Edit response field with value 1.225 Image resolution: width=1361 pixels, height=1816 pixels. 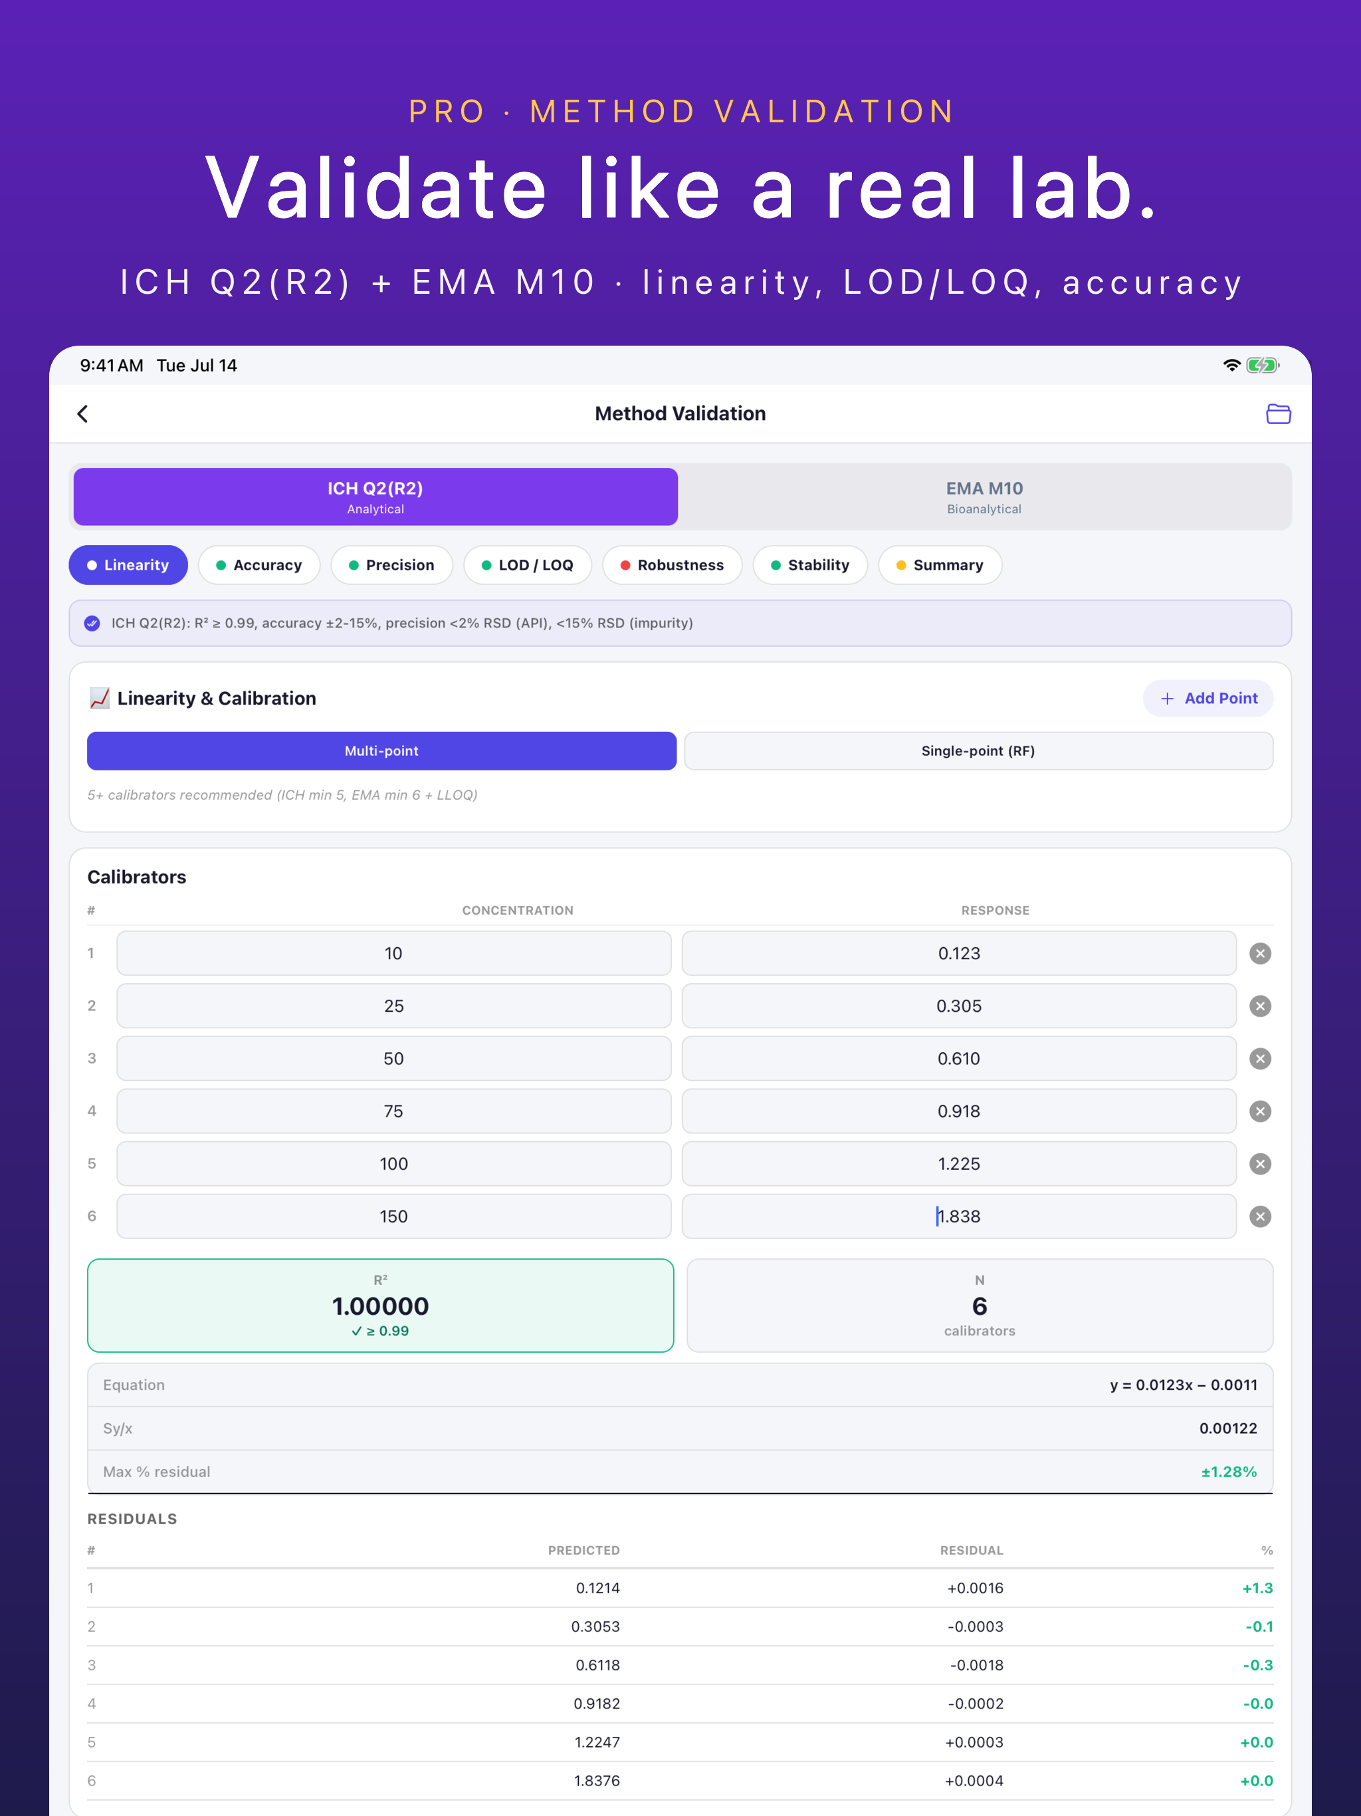[959, 1163]
